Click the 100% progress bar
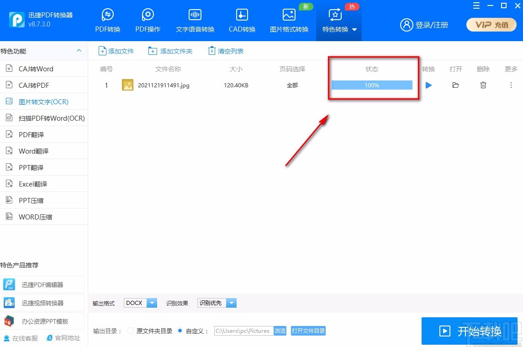Image resolution: width=523 pixels, height=347 pixels. pyautogui.click(x=371, y=85)
